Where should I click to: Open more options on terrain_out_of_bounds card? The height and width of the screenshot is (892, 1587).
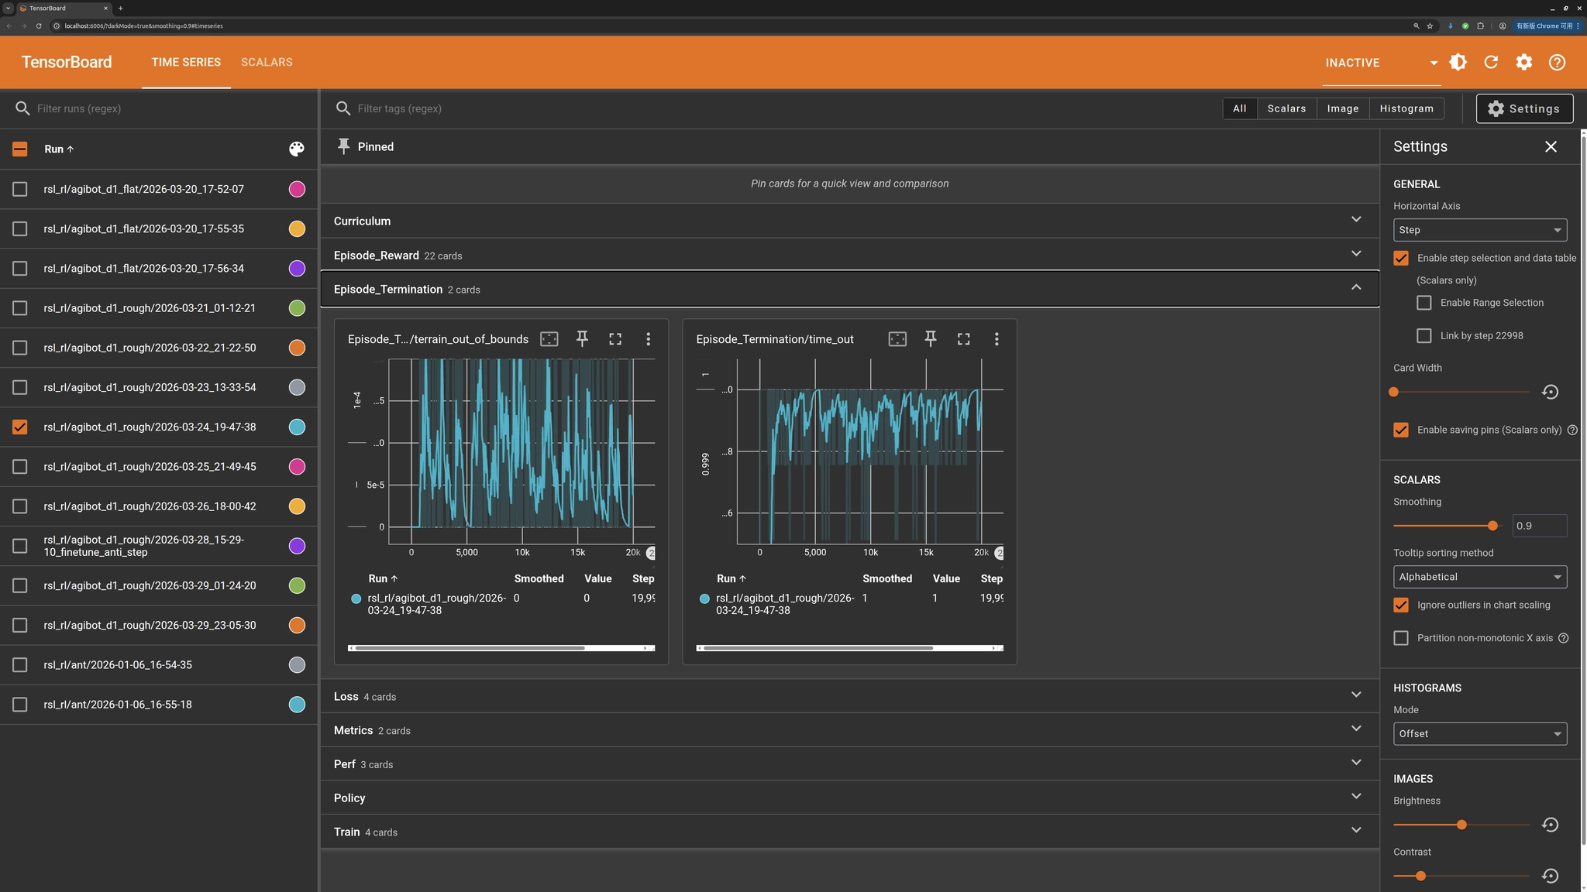tap(649, 339)
